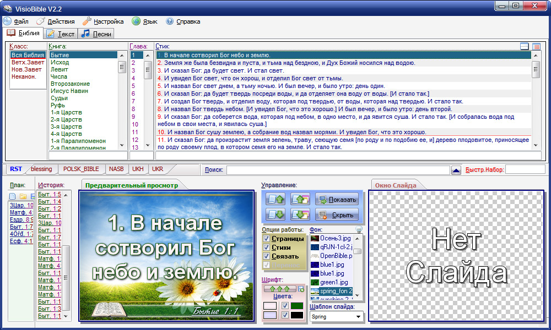Select Исход in the book list
The height and width of the screenshot is (330, 551).
pos(60,63)
